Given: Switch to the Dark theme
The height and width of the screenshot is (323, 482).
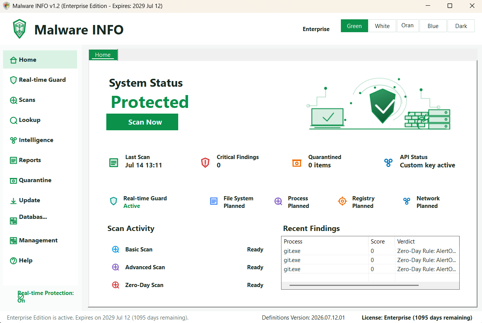Looking at the screenshot, I should pos(461,26).
